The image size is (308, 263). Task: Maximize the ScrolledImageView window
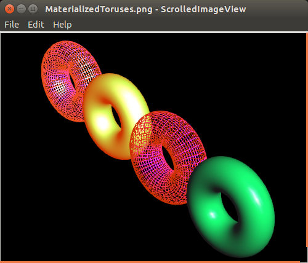[x=33, y=9]
